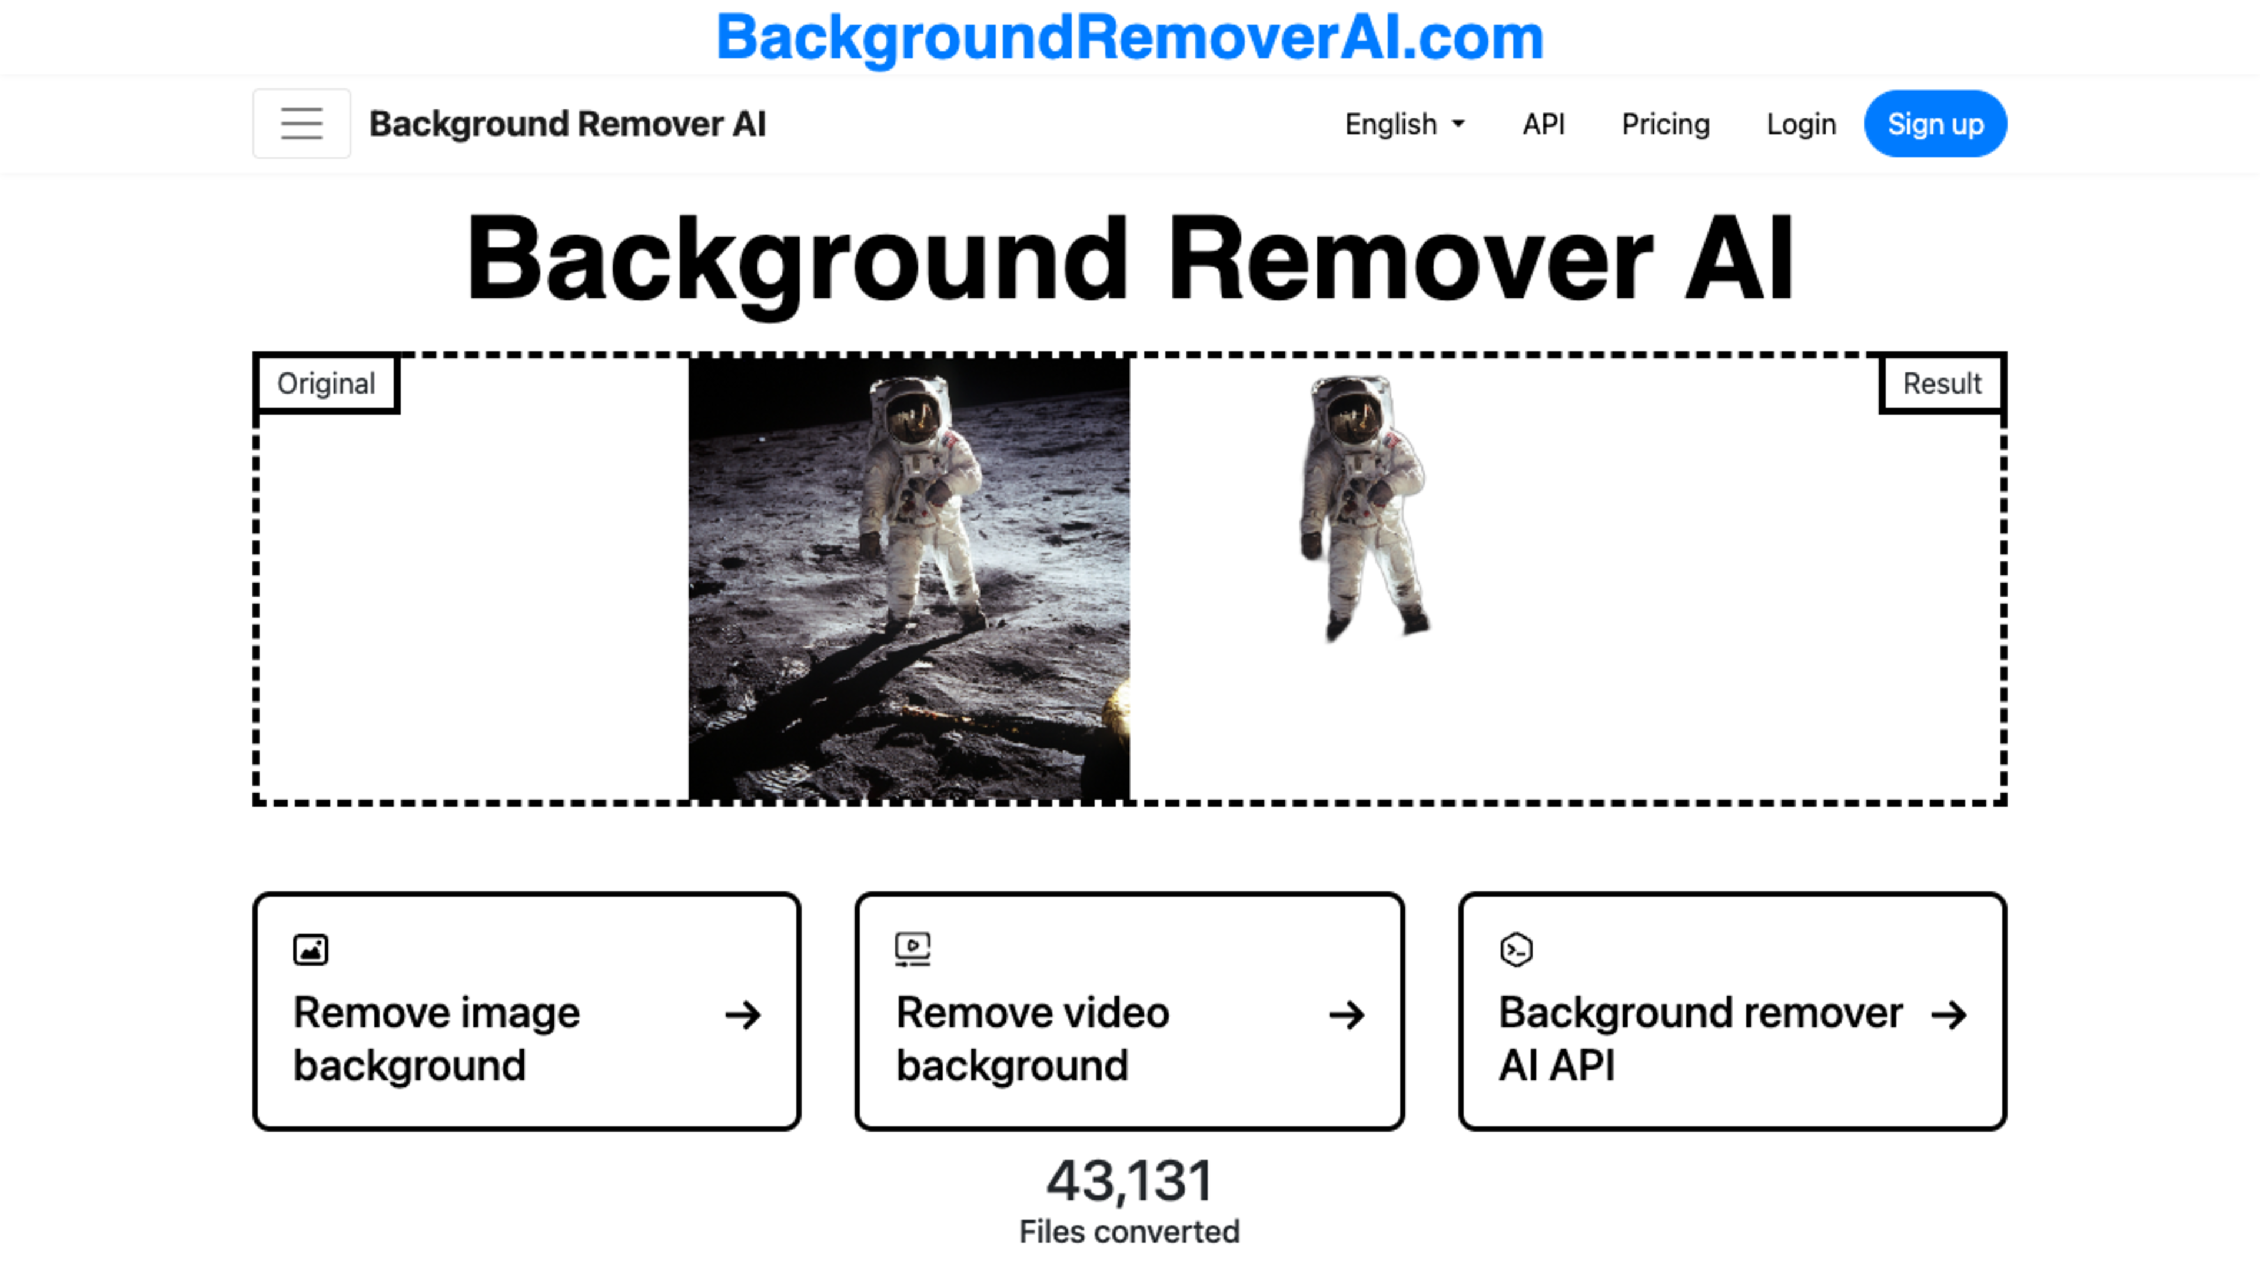2260x1271 pixels.
Task: Click the Login button
Action: (x=1800, y=122)
